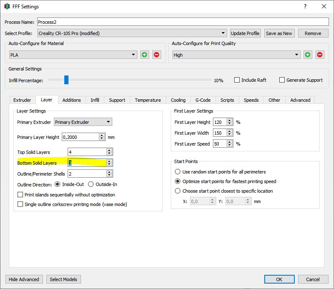Remove High print quality with red minus
This screenshot has height=289, width=334.
[320, 55]
